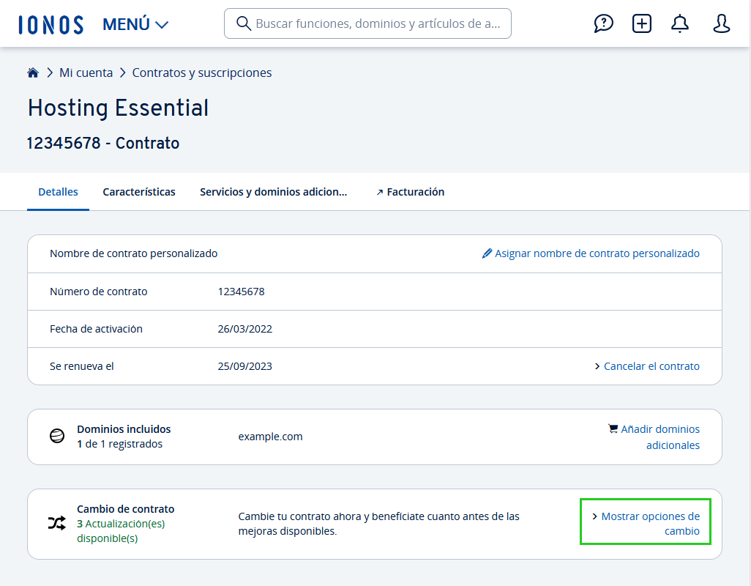Click the 1 de 1 registrados text
Image resolution: width=751 pixels, height=586 pixels.
pos(120,444)
